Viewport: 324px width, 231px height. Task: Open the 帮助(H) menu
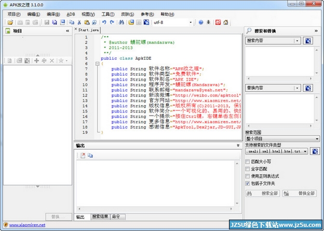[x=167, y=14]
